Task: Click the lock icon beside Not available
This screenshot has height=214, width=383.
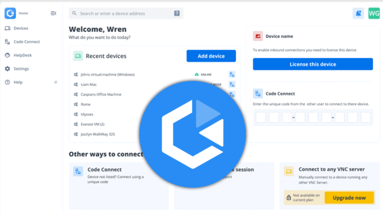Action: [289, 197]
